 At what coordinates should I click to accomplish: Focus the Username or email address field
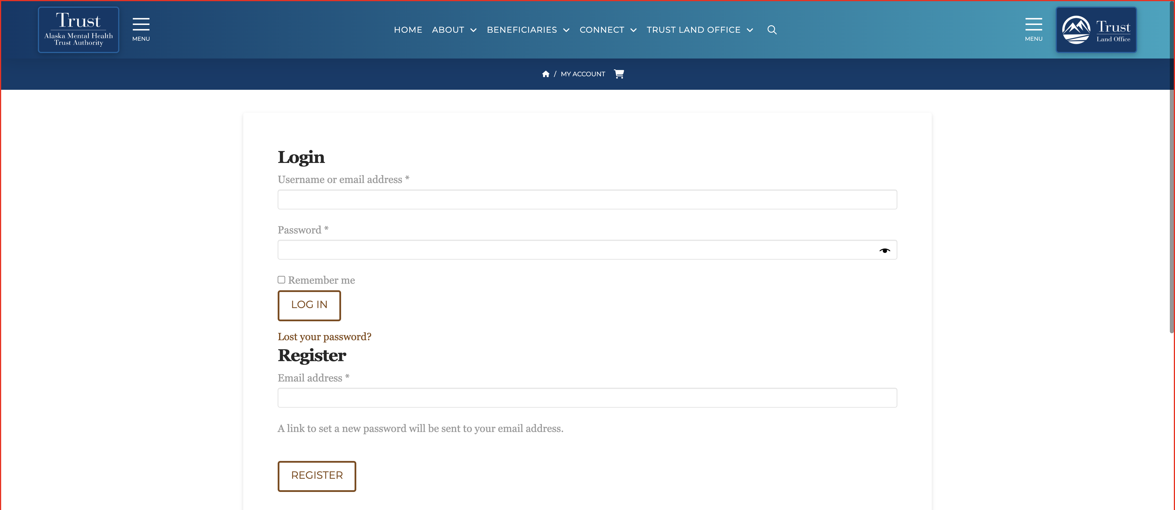(x=587, y=200)
